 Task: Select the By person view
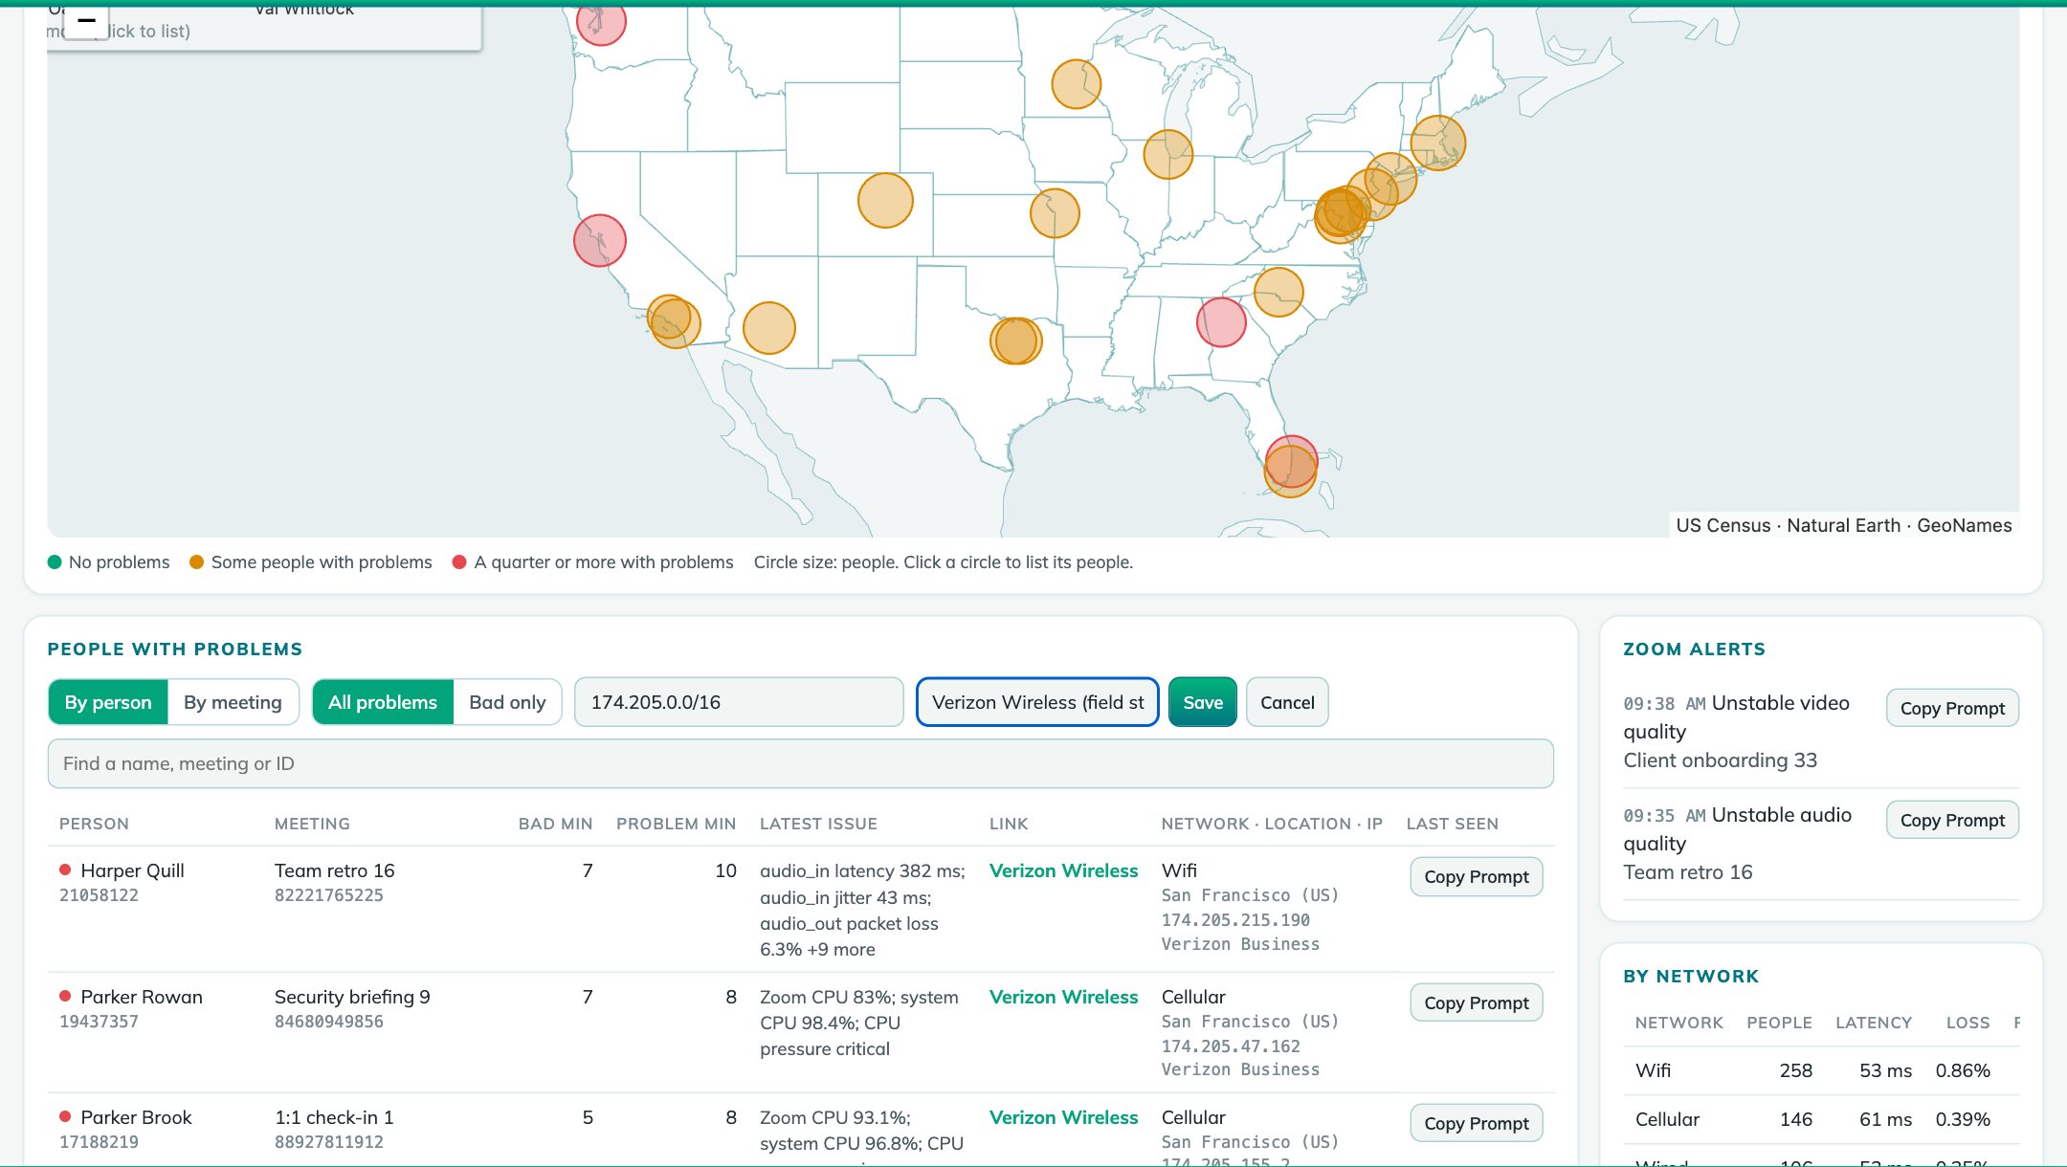(x=108, y=702)
